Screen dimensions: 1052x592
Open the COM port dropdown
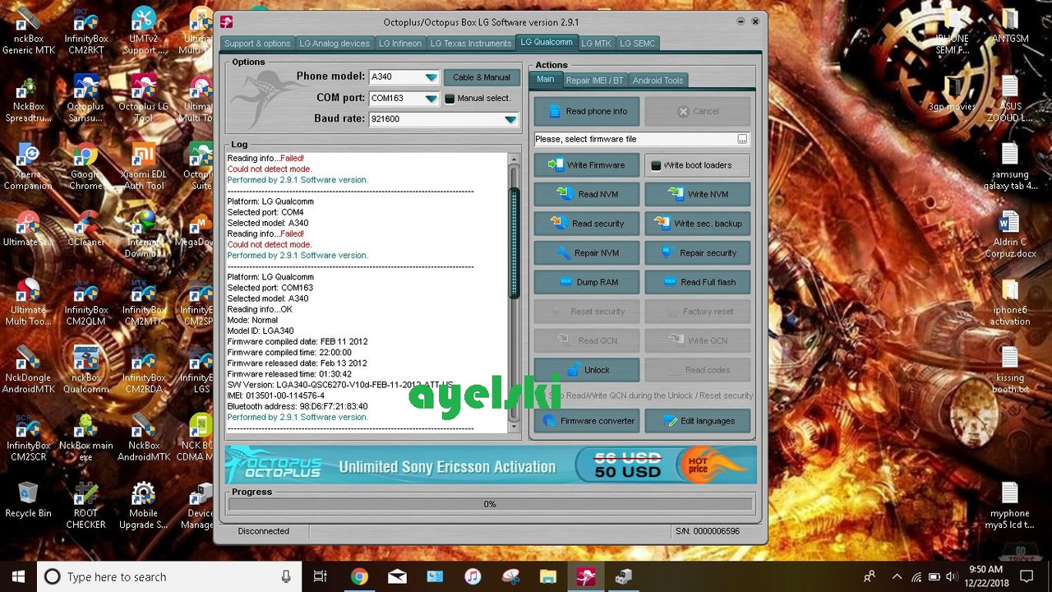coord(431,99)
